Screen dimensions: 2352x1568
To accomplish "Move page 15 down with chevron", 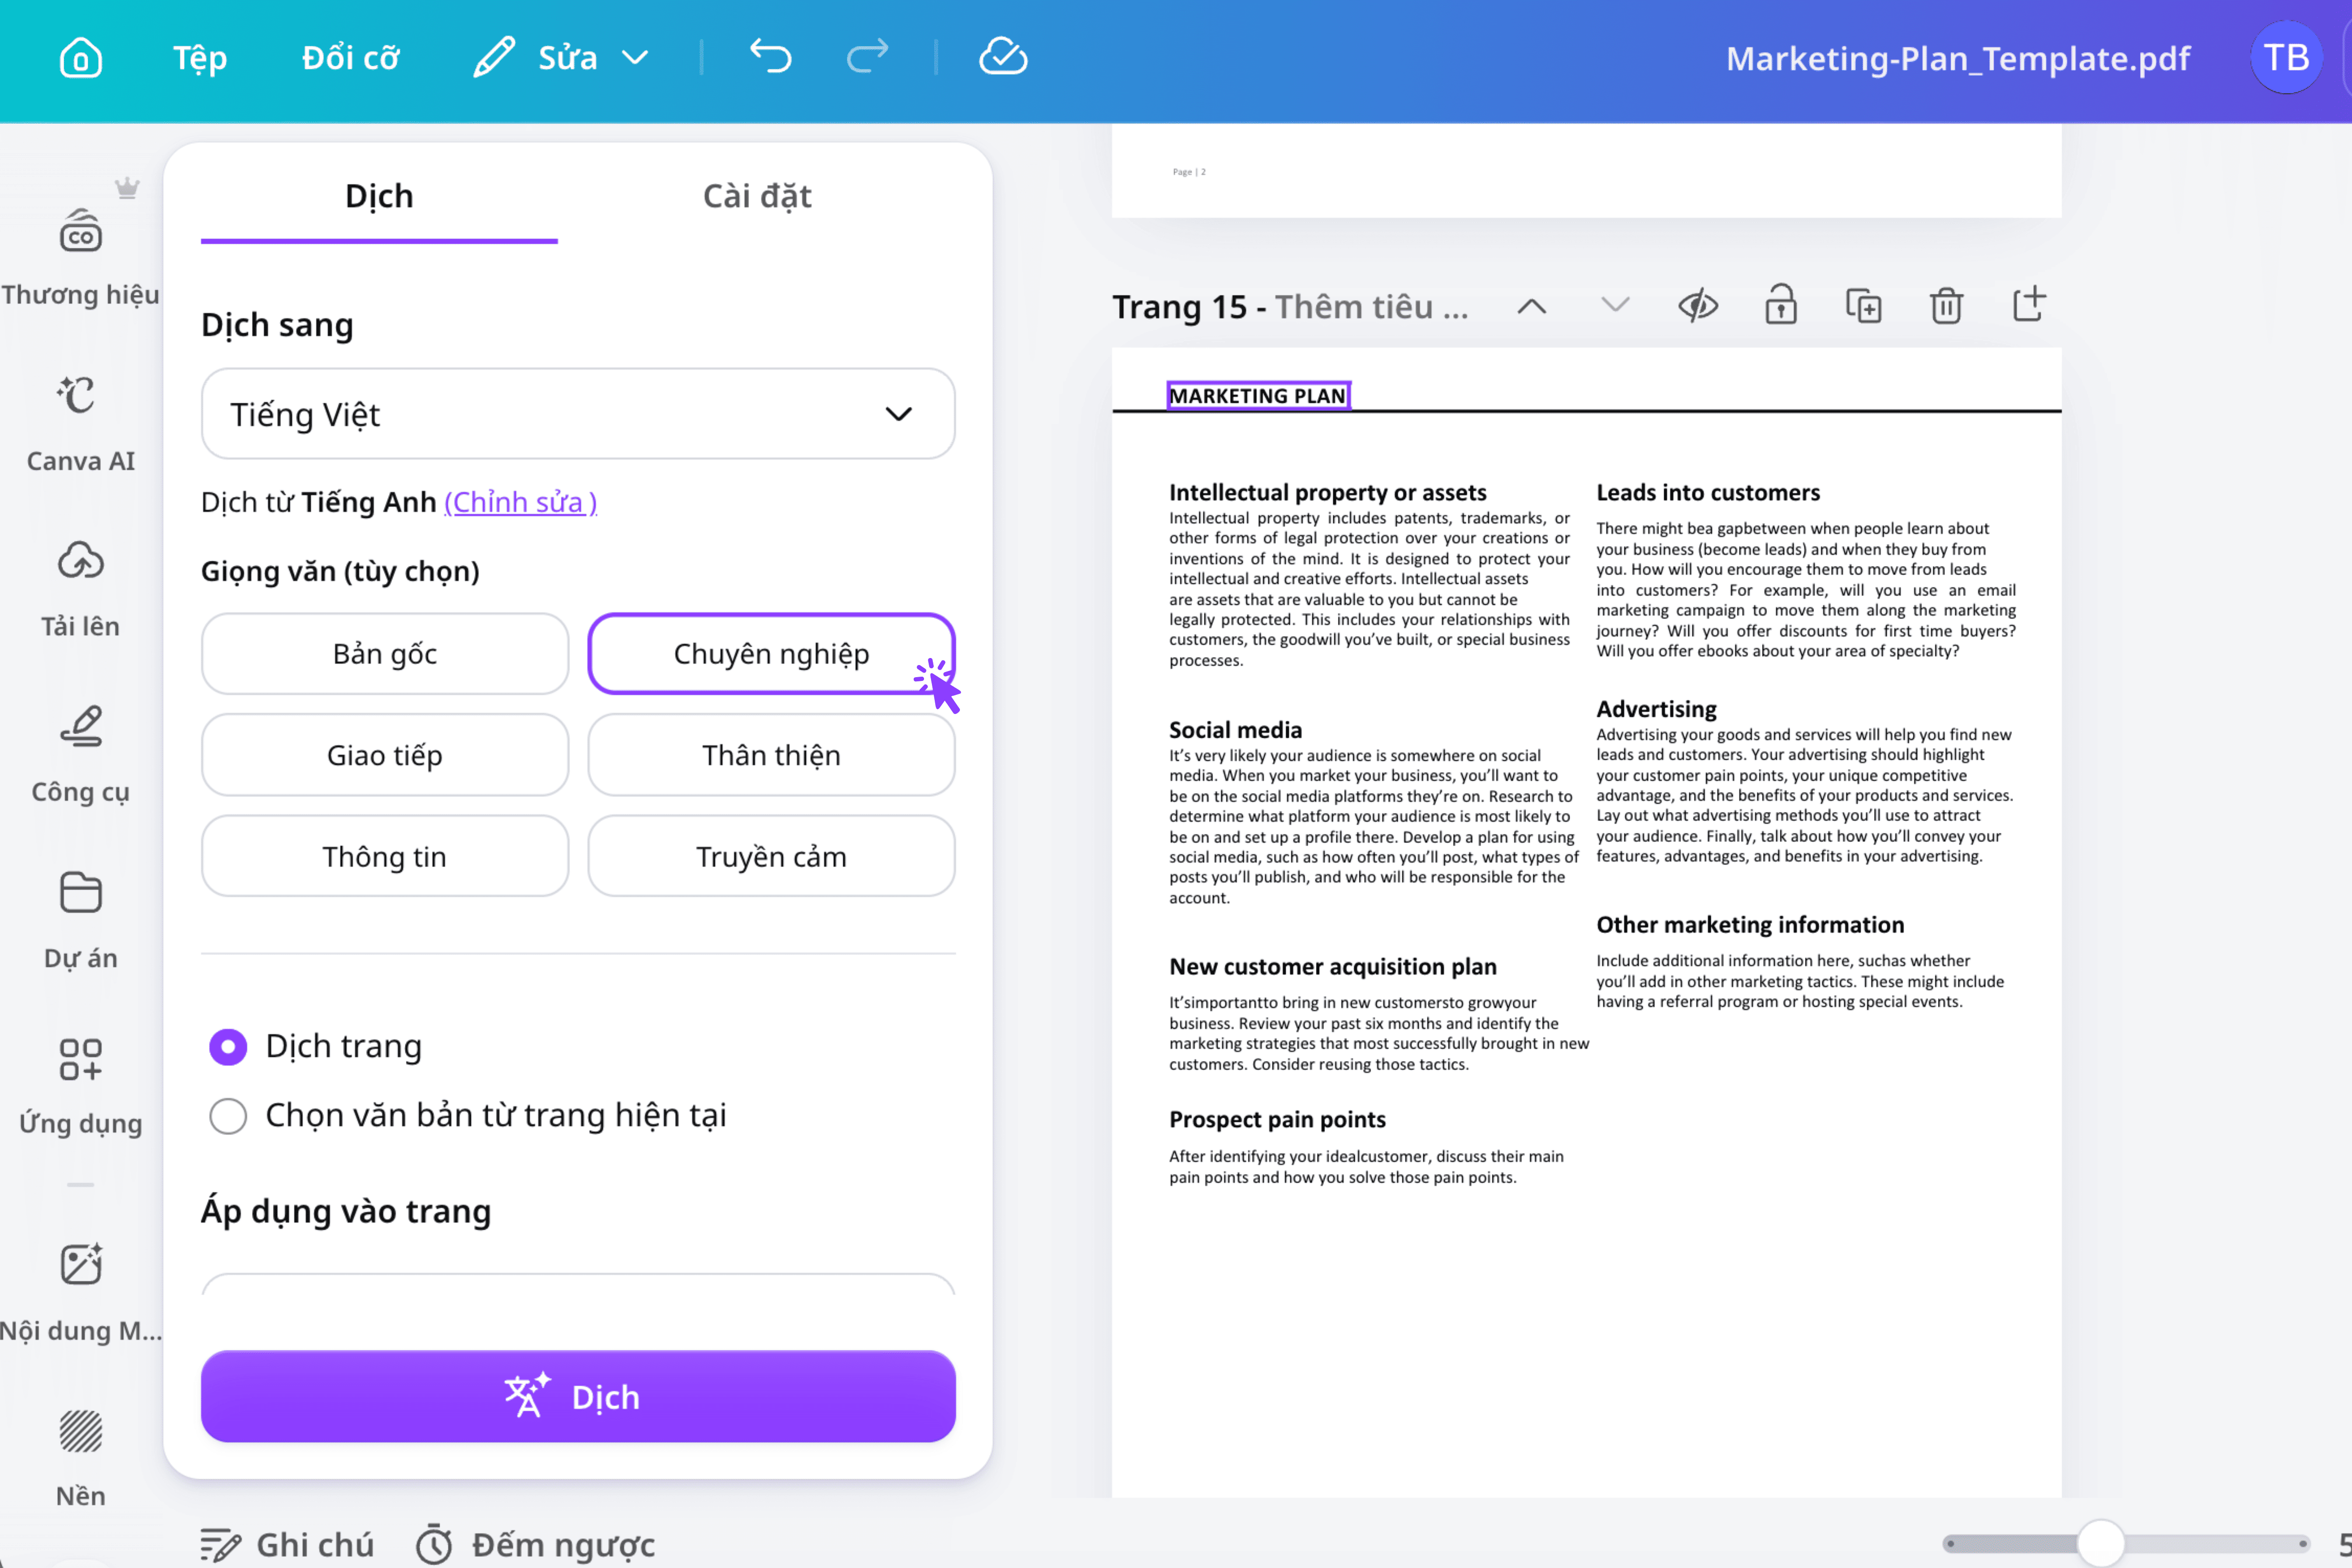I will pyautogui.click(x=1615, y=306).
